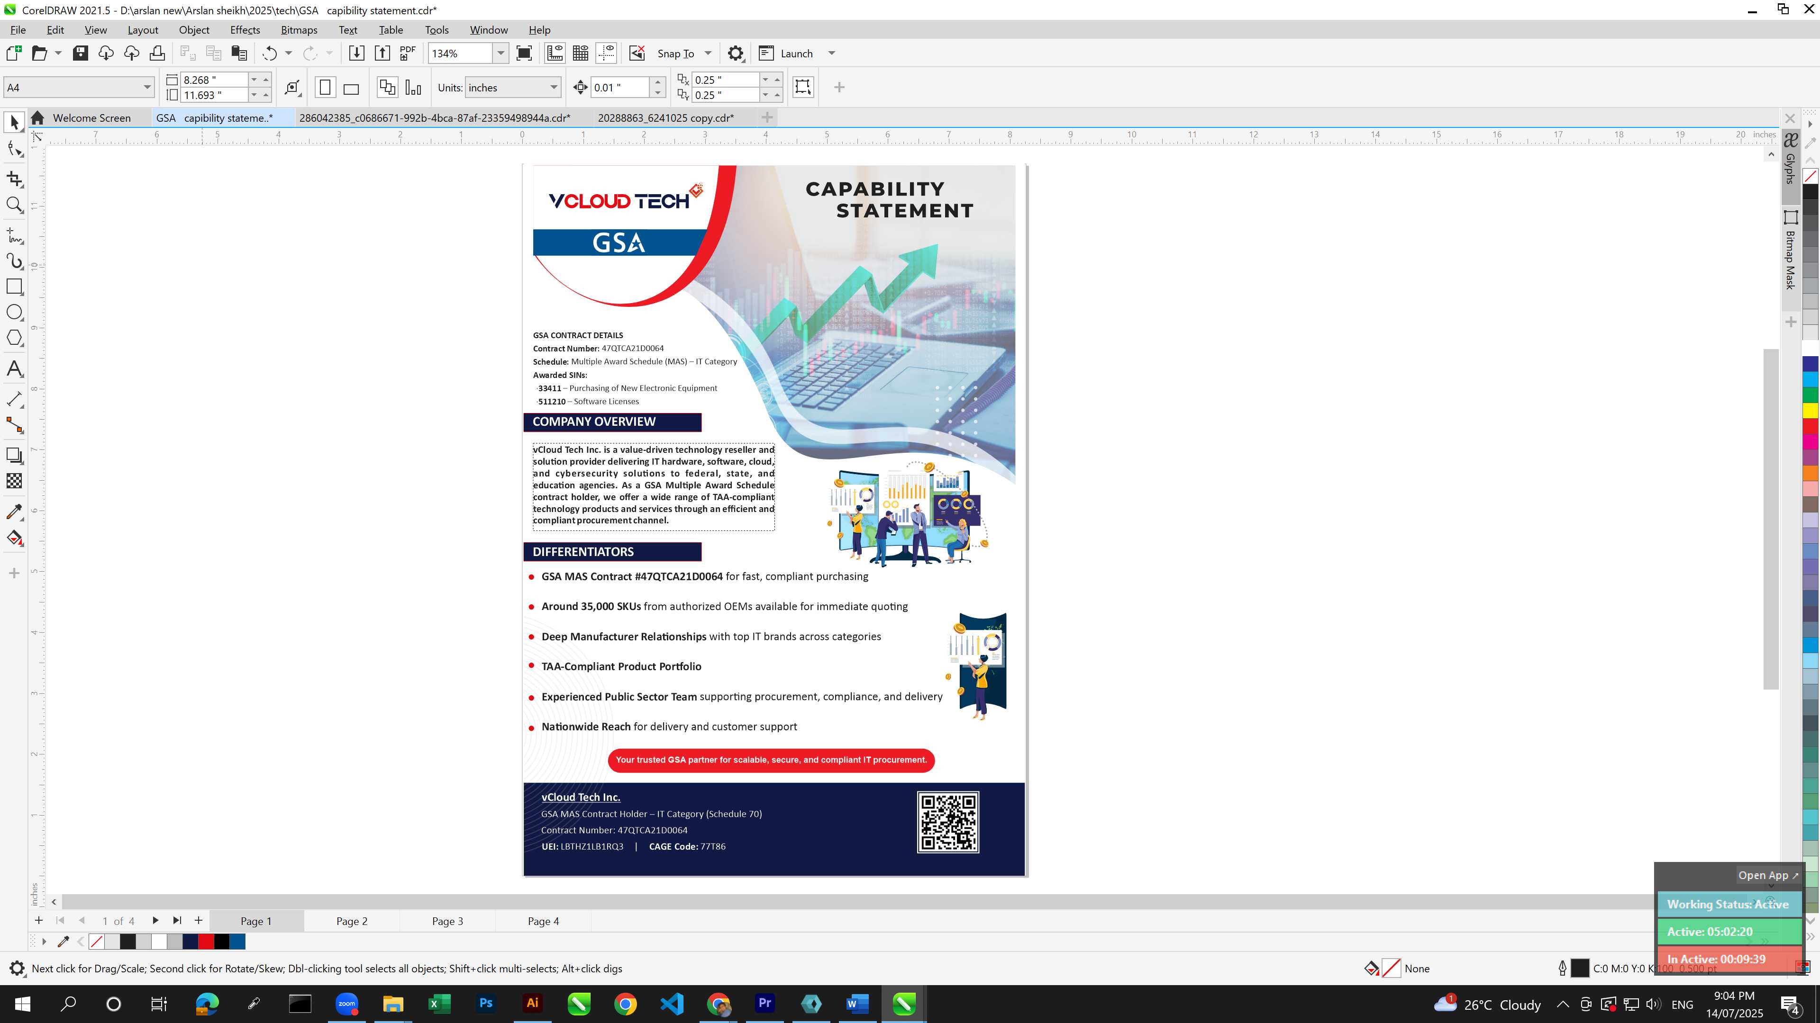Image resolution: width=1820 pixels, height=1023 pixels.
Task: Toggle Show Rulers
Action: 555,53
